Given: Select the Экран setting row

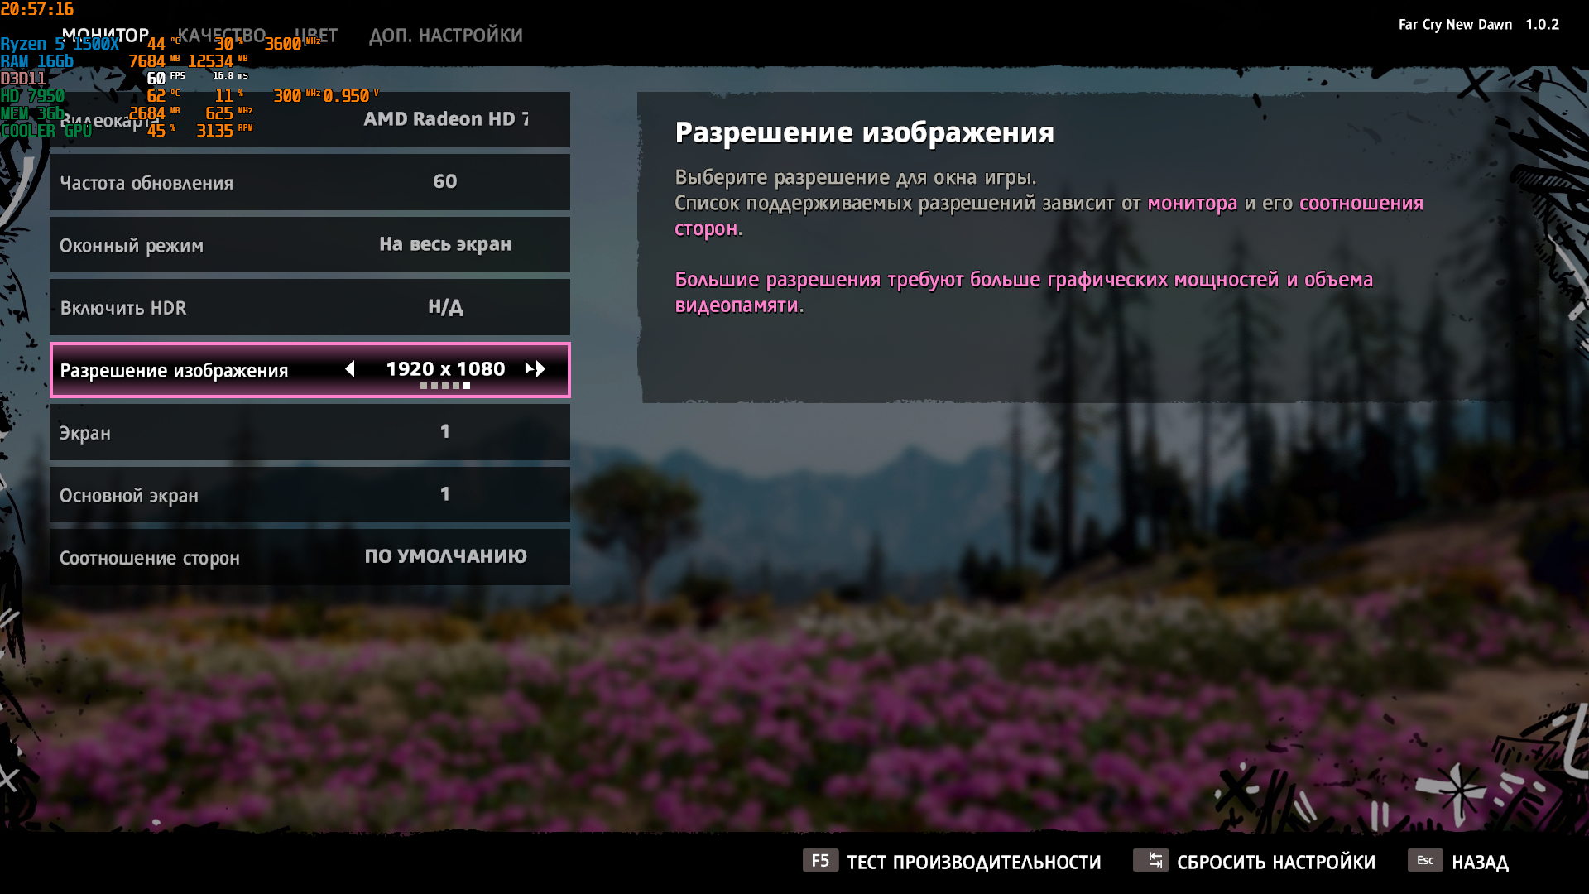Looking at the screenshot, I should pyautogui.click(x=310, y=432).
